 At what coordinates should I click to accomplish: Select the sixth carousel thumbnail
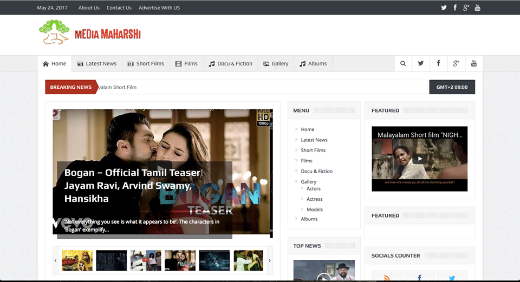pos(249,260)
